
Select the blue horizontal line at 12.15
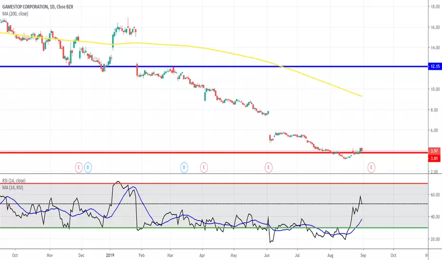214,67
